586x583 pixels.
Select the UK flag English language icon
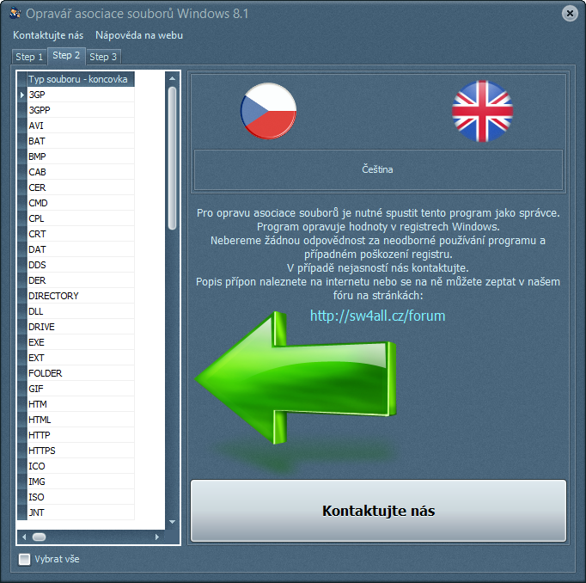tap(482, 111)
